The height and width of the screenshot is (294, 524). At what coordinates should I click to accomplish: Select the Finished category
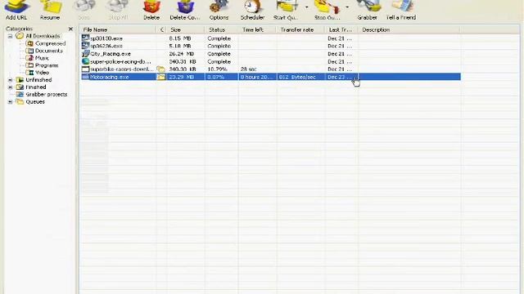pos(36,87)
